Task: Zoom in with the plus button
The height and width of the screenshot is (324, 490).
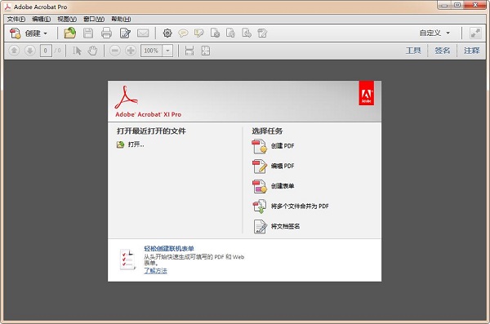Action: (131, 51)
